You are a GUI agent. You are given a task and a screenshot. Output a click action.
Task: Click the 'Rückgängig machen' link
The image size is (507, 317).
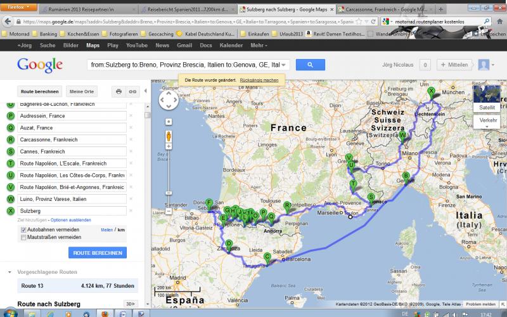tap(259, 81)
